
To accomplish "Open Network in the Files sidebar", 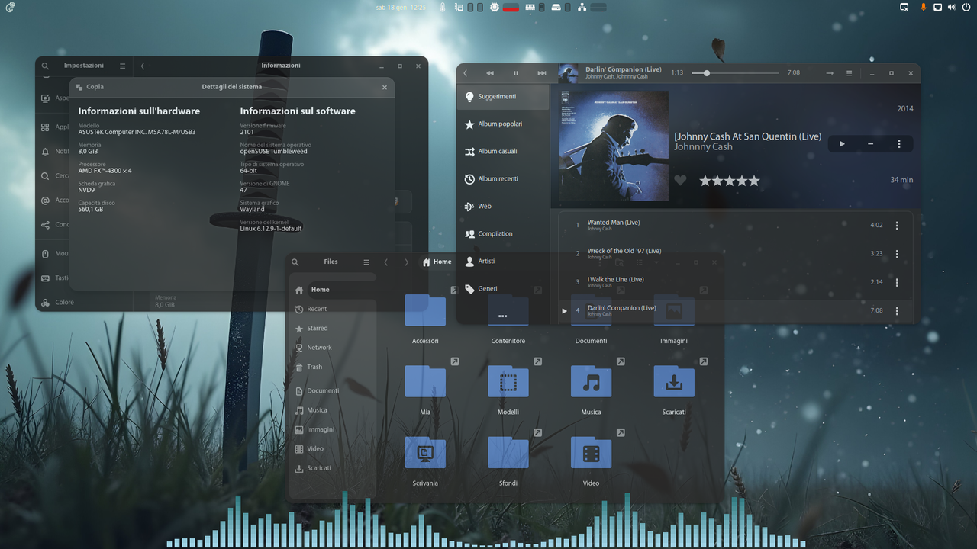I will coord(319,347).
